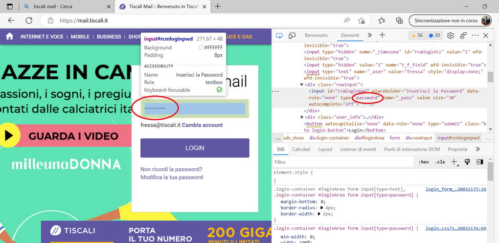Select form in the DOM breadcrumb
499x243 pixels.
[x=395, y=138]
